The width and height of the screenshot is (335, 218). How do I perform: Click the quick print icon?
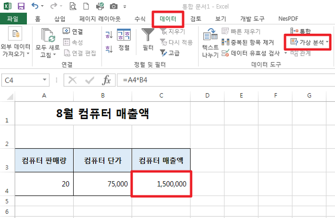(x=100, y=6)
